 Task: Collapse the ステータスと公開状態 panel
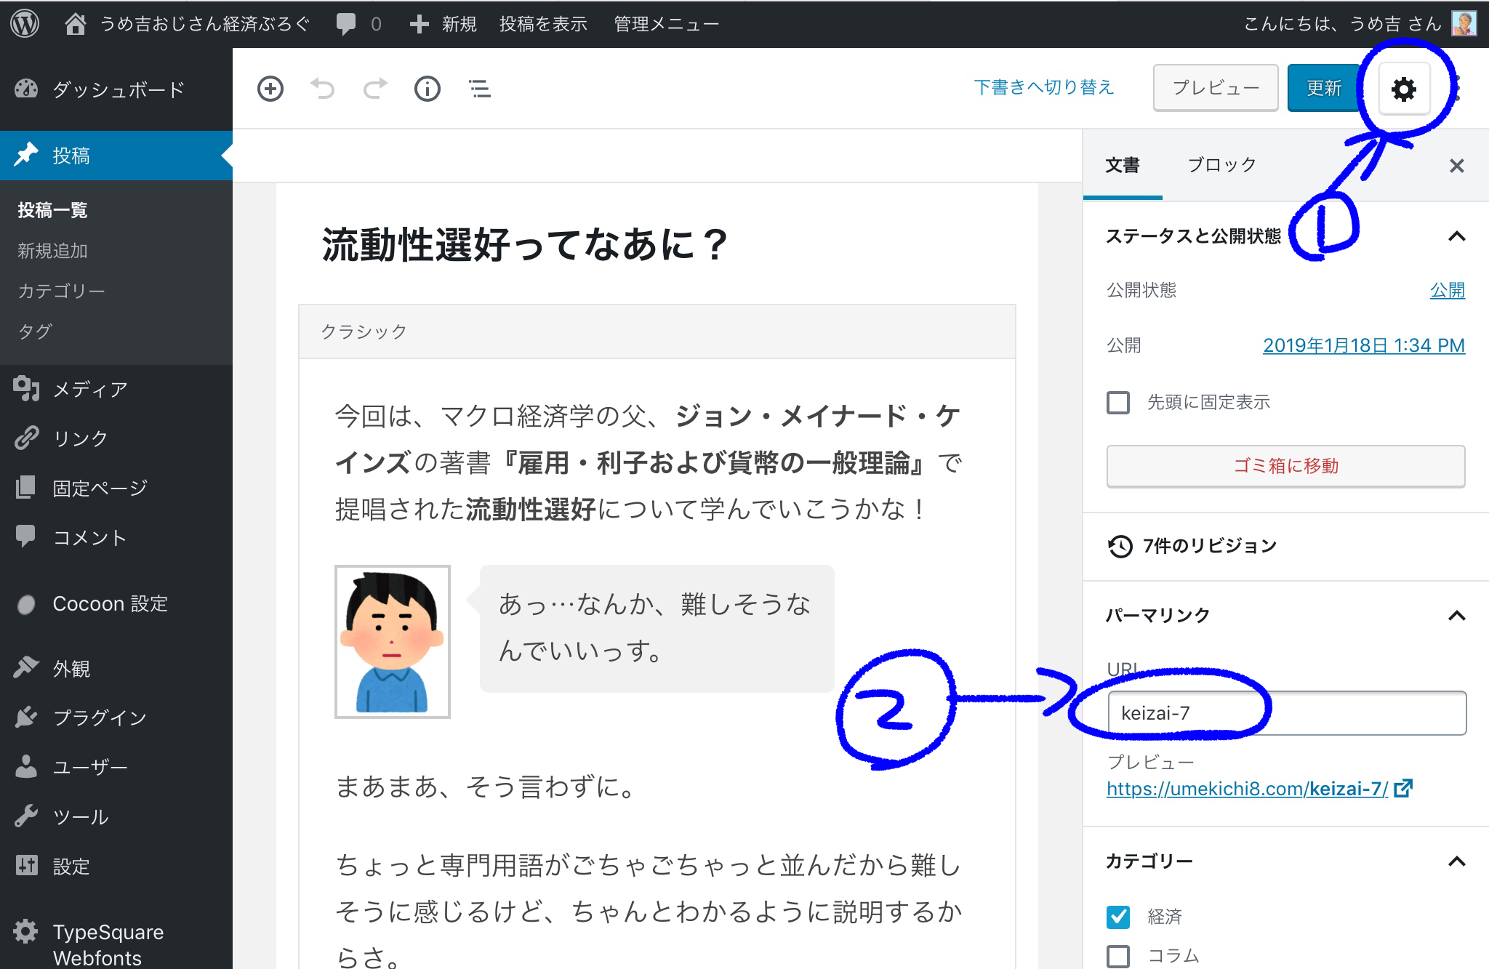click(1456, 236)
